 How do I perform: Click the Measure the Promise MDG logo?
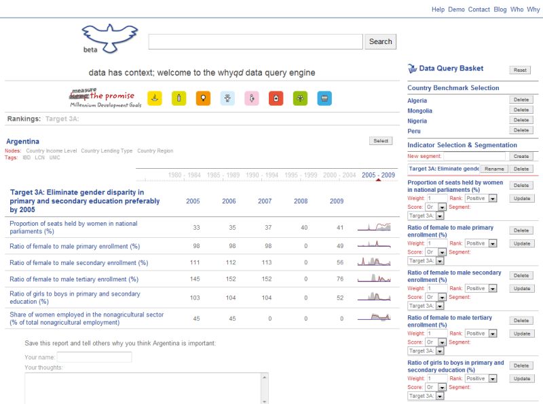coord(105,98)
